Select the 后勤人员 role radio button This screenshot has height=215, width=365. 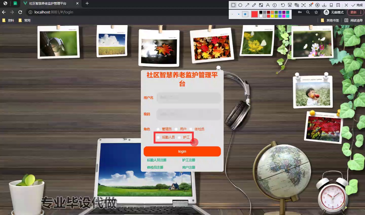[x=158, y=137]
